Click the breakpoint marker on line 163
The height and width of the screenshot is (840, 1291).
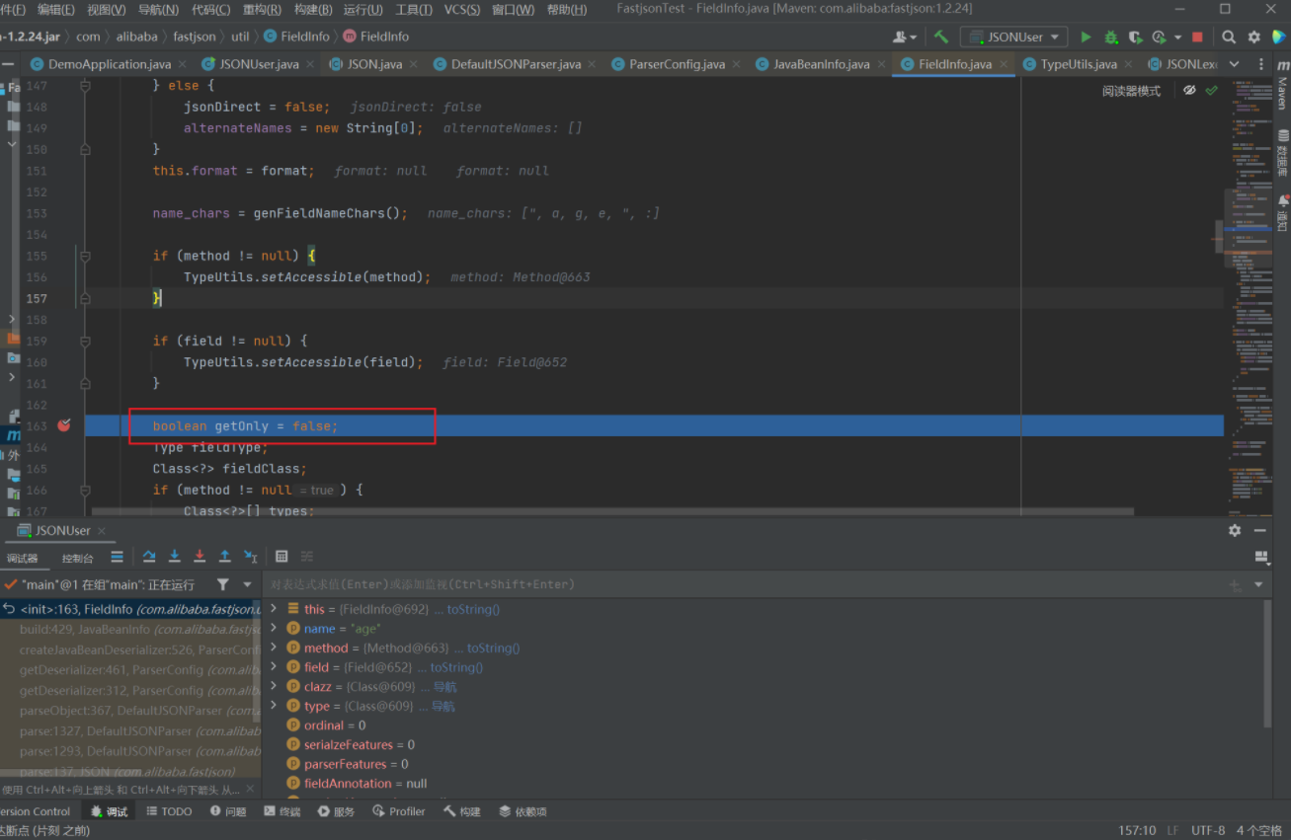pos(64,425)
